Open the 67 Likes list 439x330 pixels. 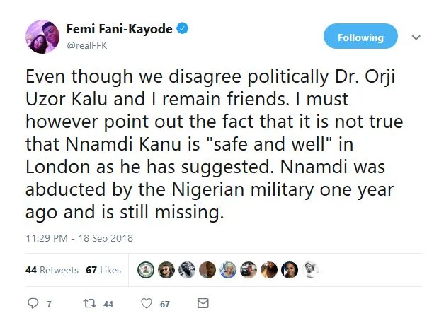[x=103, y=270]
